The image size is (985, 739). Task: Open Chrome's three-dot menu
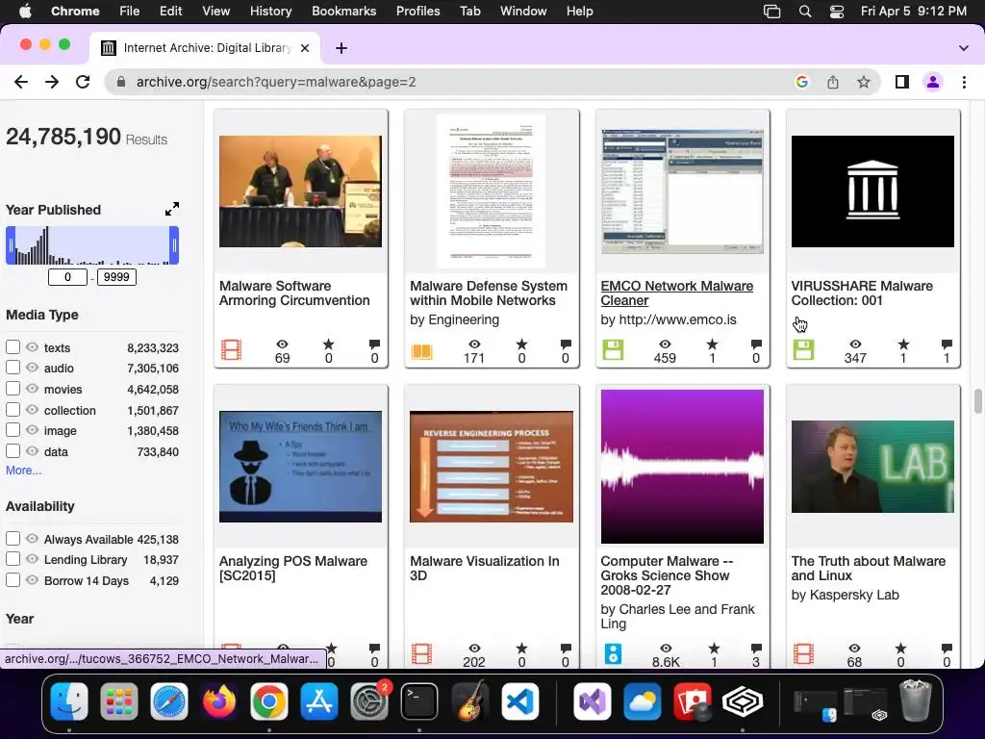point(964,82)
